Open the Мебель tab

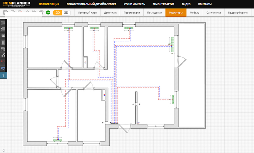click(x=194, y=13)
